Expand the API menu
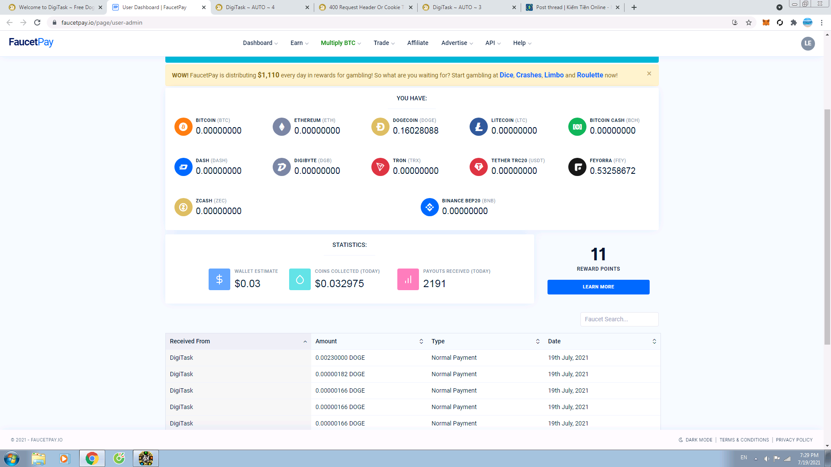The image size is (831, 467). tap(493, 43)
